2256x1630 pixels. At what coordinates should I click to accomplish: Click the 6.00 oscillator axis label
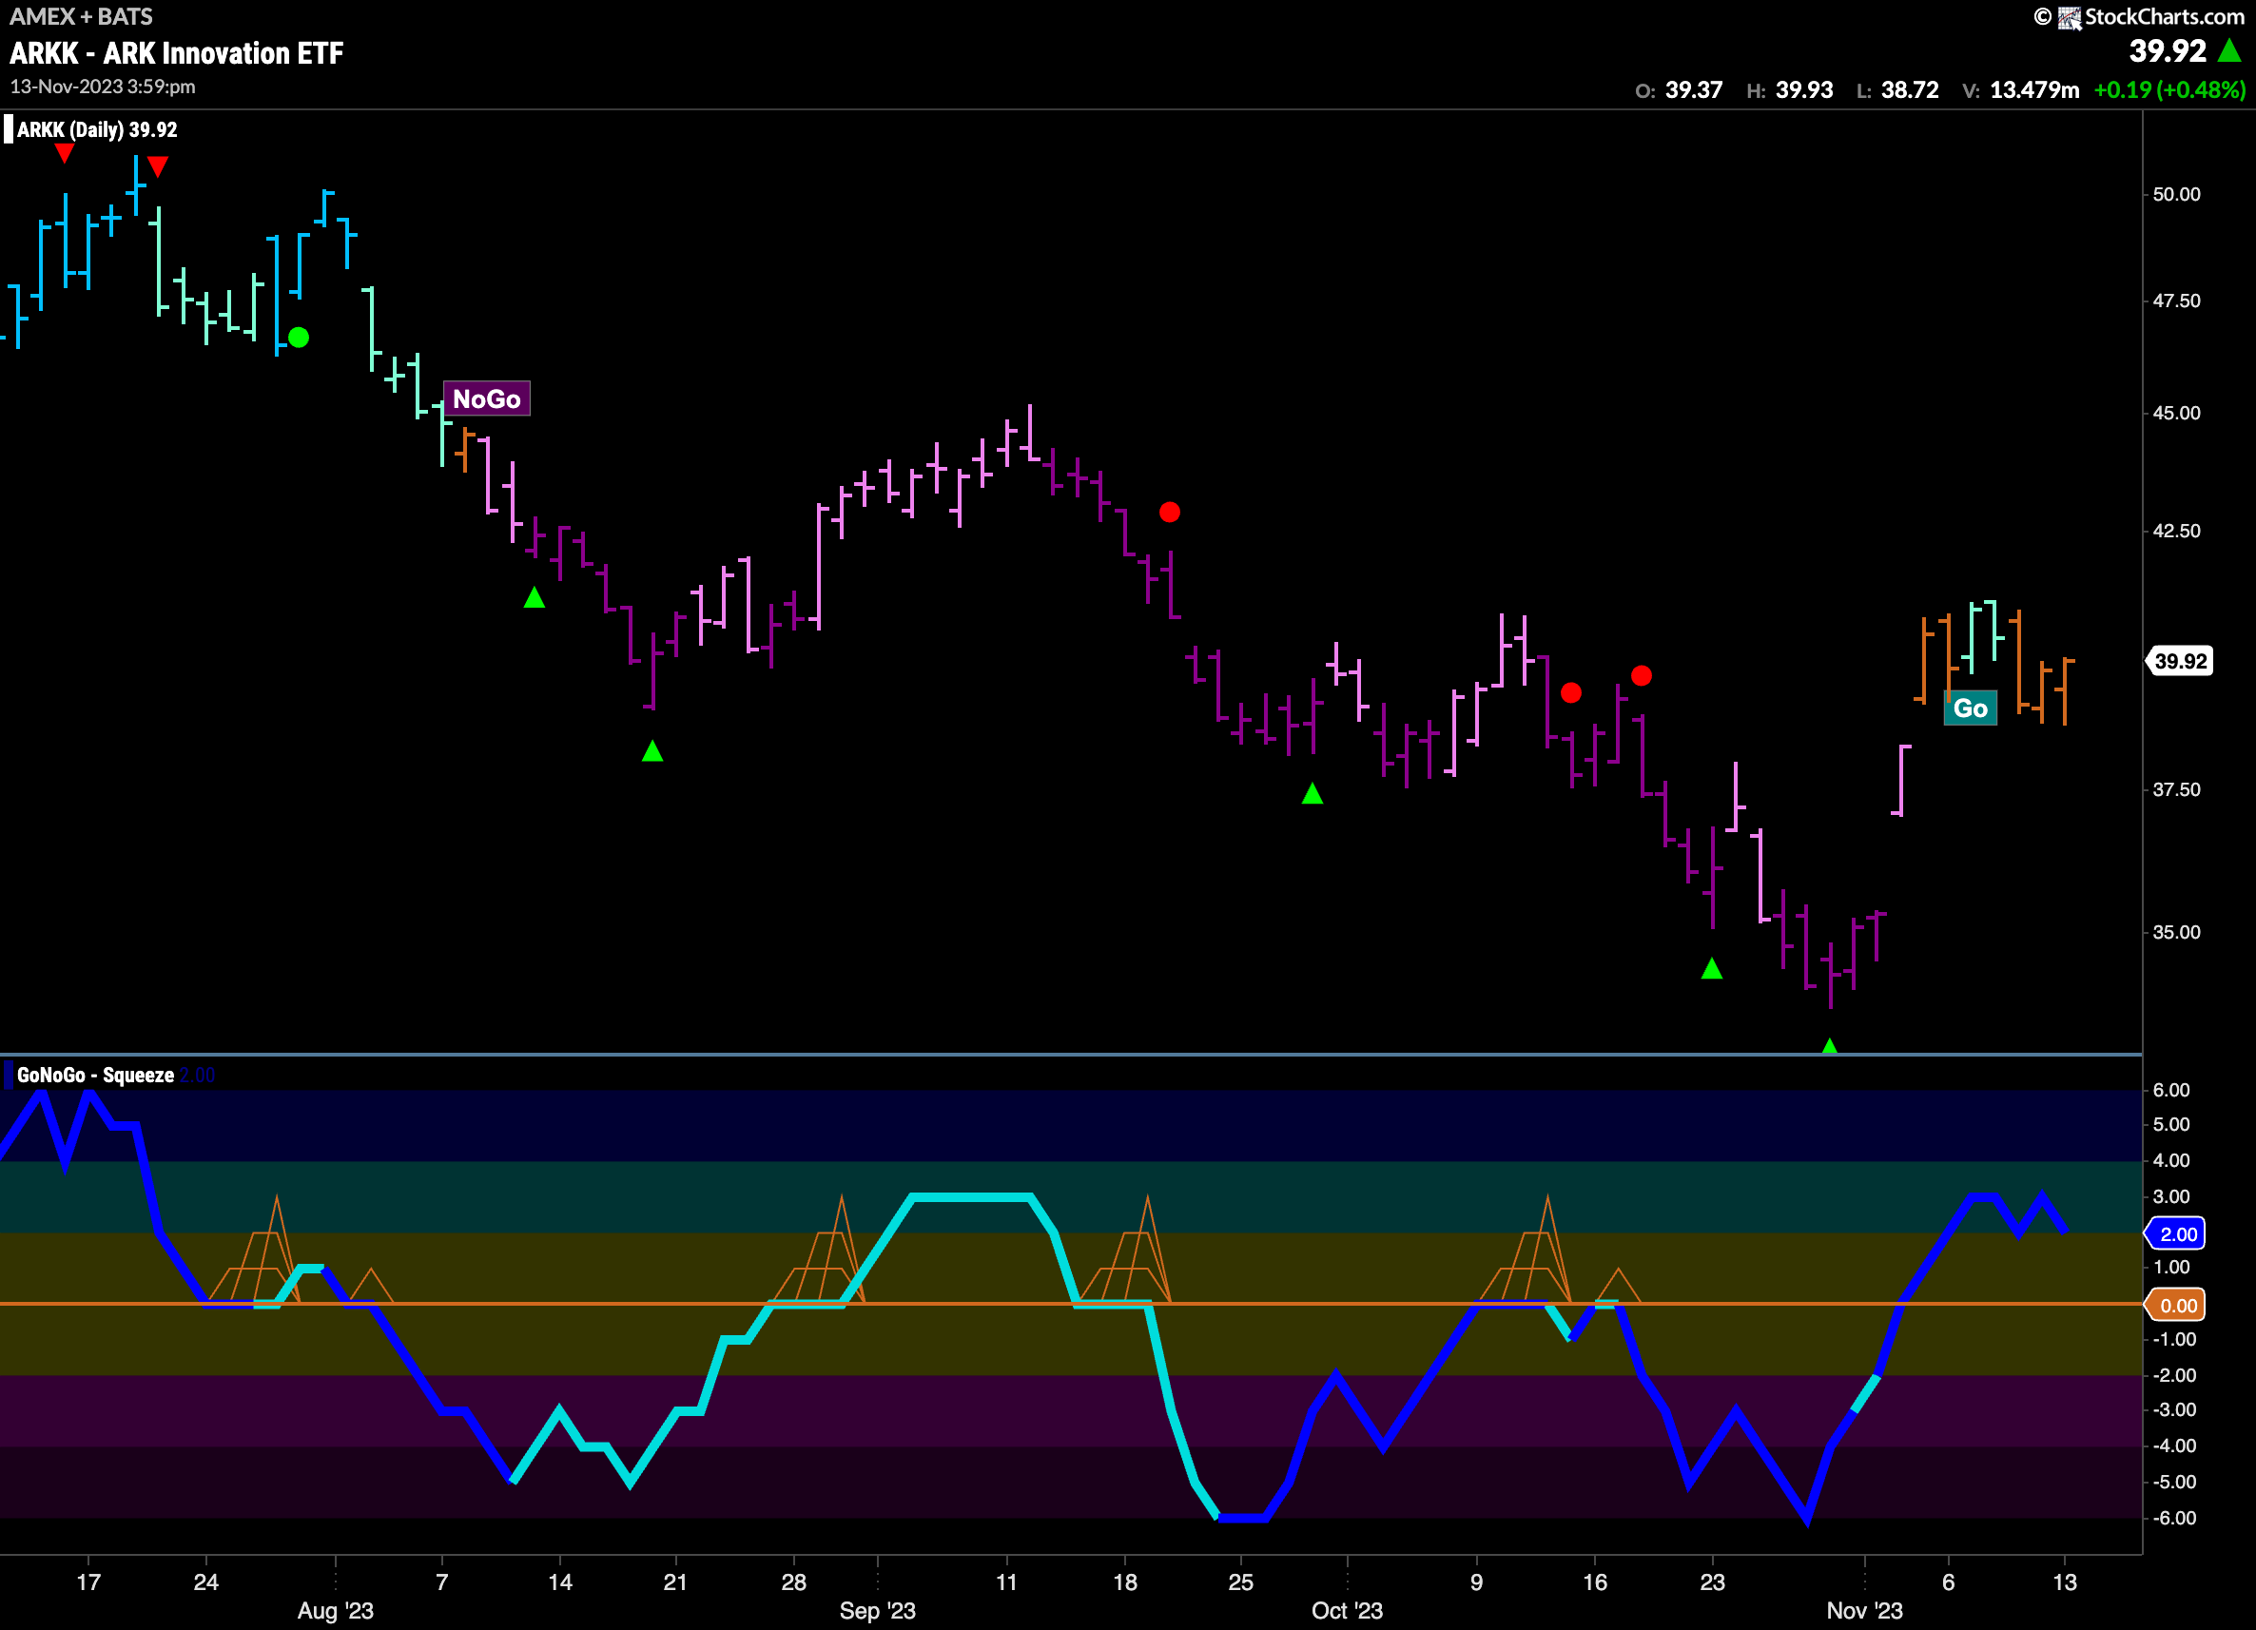[x=2171, y=1090]
